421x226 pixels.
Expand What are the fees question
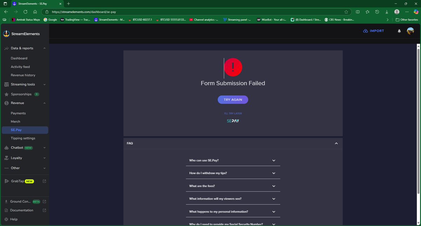click(x=233, y=186)
